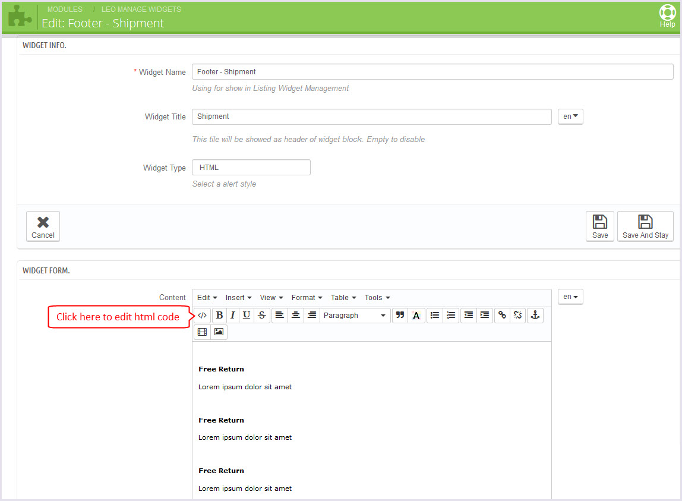This screenshot has width=682, height=501.
Task: Insert a bulleted list
Action: 435,316
